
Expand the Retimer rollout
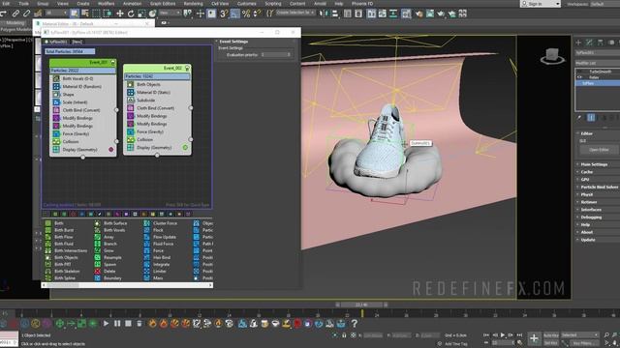(589, 202)
